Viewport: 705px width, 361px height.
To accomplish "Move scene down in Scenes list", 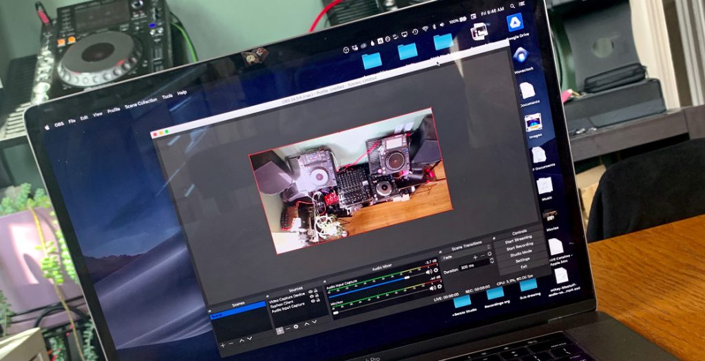I will click(x=249, y=338).
